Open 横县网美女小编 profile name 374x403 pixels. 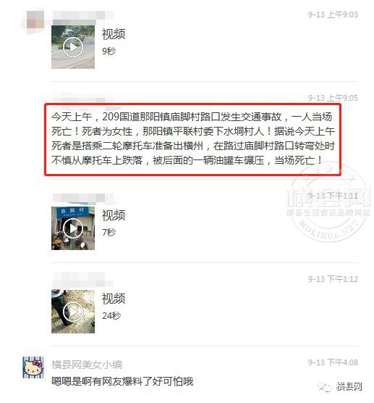(x=87, y=365)
